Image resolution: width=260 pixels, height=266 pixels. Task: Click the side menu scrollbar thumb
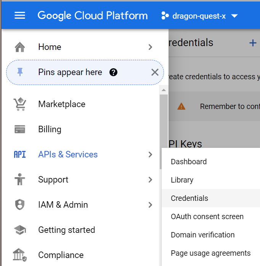coord(164,131)
